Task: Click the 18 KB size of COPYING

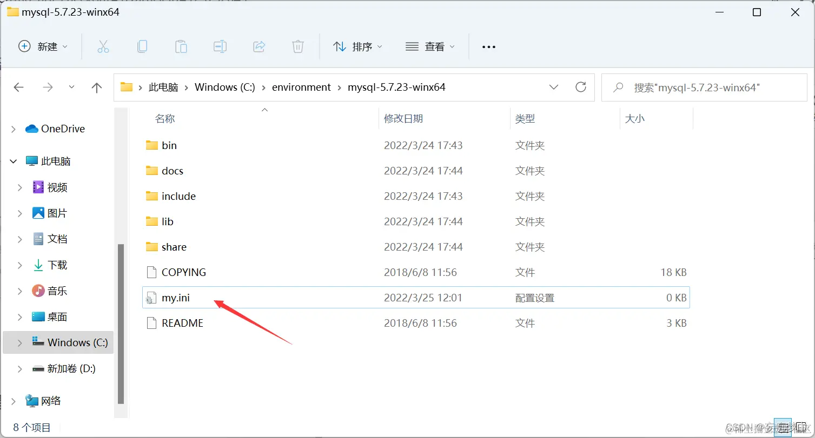Action: click(674, 272)
